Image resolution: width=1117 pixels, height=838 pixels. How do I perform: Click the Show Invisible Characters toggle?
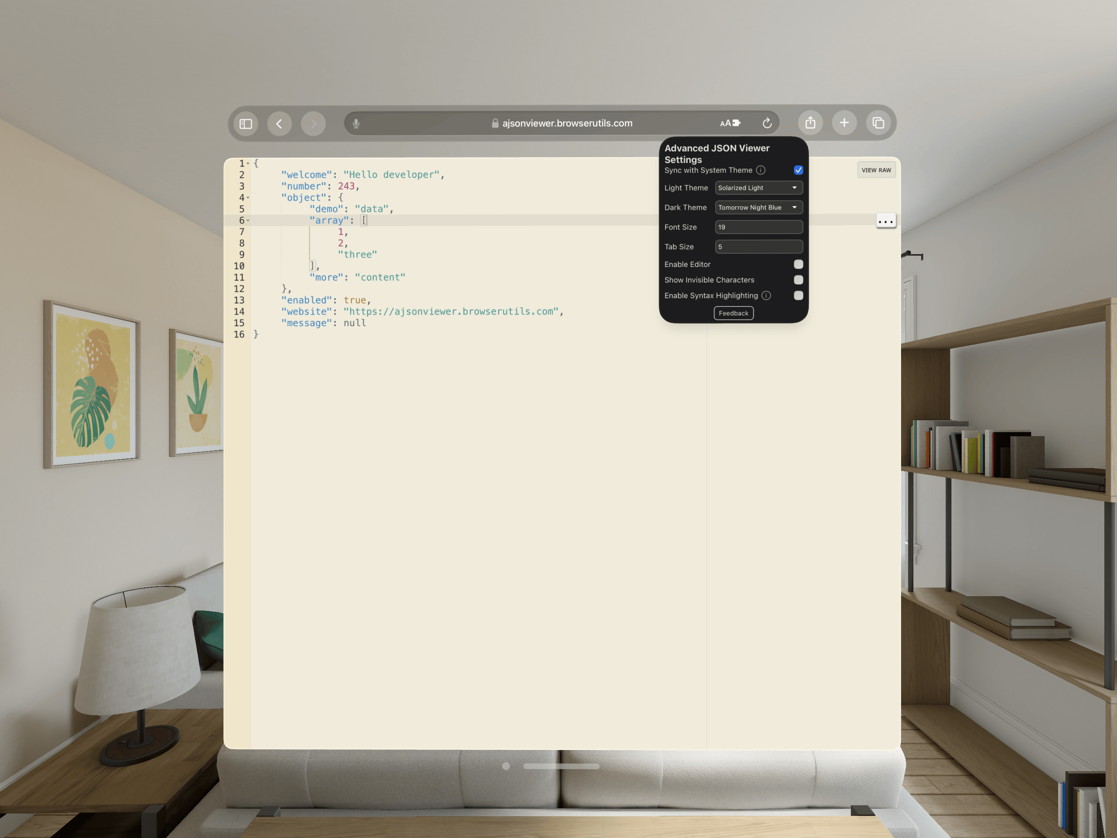(x=798, y=280)
